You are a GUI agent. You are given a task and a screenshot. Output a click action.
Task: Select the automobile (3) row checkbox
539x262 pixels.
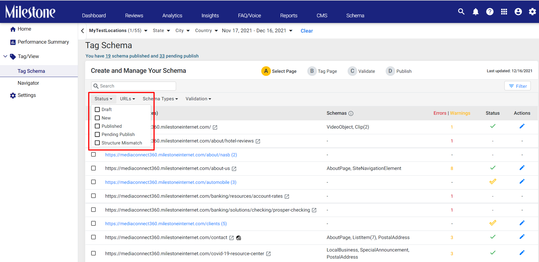coord(93,182)
